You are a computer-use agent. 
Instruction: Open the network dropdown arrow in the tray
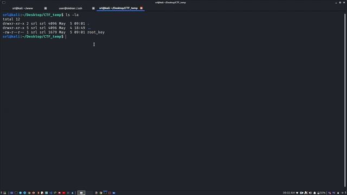pyautogui.click(x=297, y=193)
